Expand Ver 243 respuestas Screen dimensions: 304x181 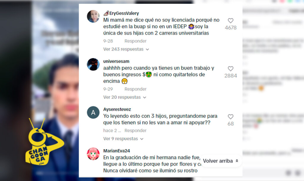126,49
